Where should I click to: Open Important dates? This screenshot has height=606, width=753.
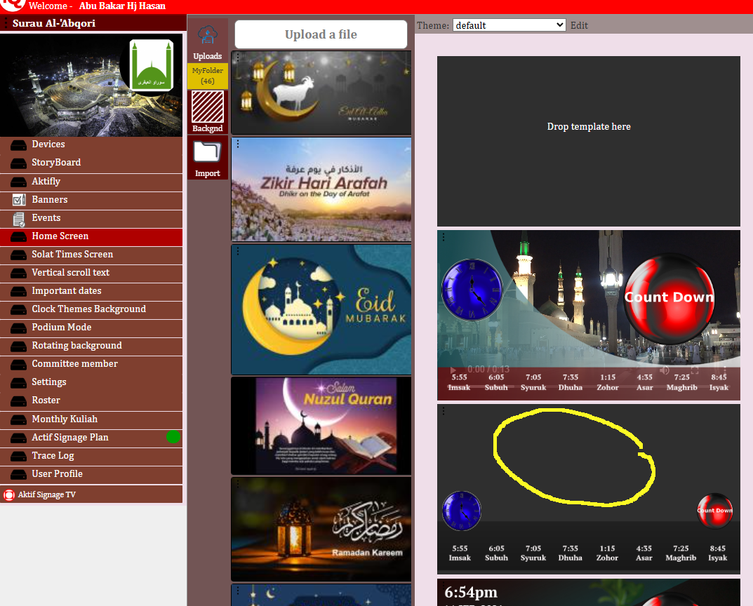(91, 291)
